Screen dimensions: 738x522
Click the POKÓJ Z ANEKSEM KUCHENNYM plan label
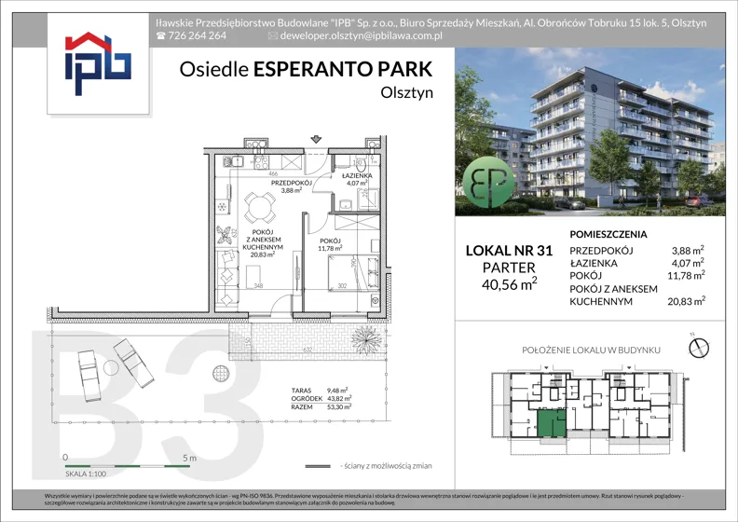tap(263, 243)
